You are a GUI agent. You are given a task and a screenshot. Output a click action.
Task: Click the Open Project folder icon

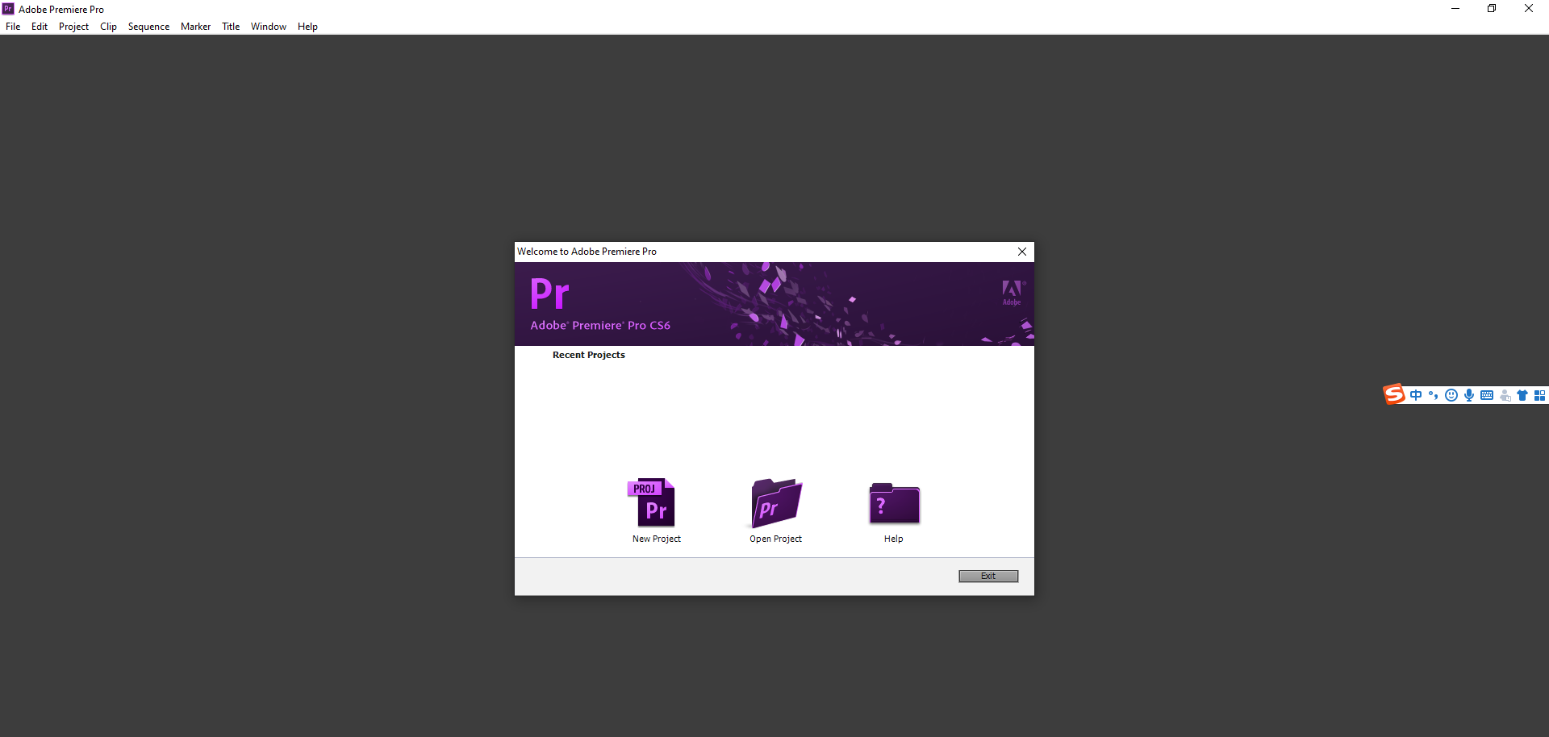(776, 503)
